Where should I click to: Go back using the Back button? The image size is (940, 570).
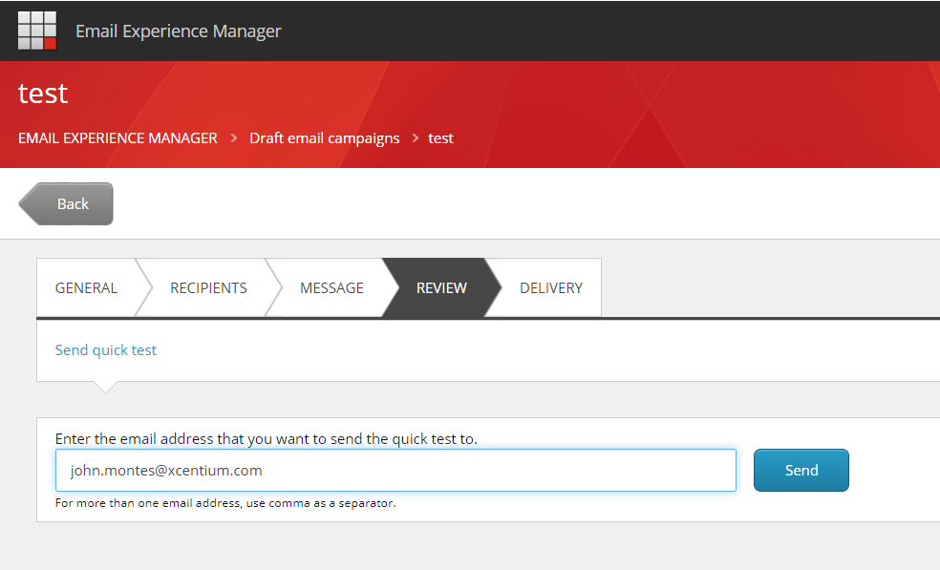click(66, 203)
